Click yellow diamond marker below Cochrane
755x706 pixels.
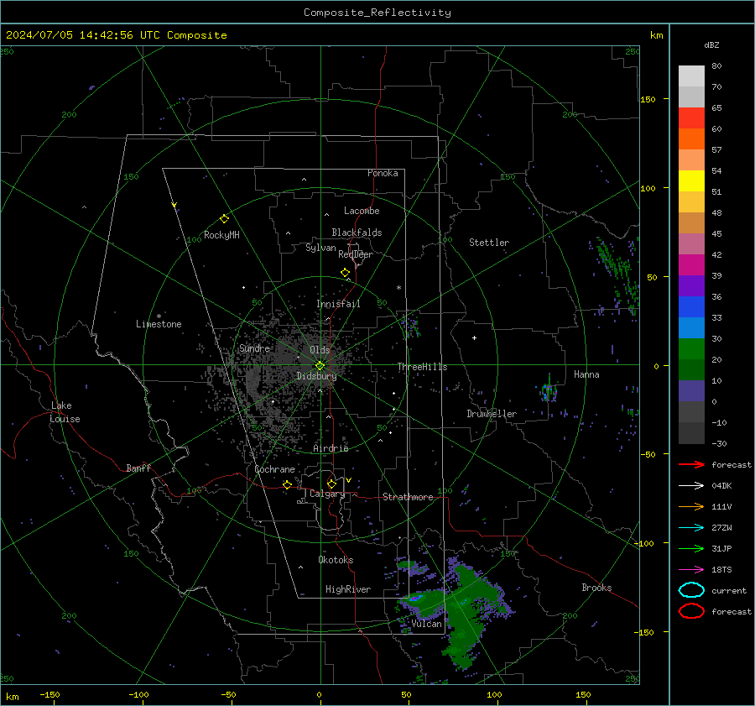tap(287, 484)
